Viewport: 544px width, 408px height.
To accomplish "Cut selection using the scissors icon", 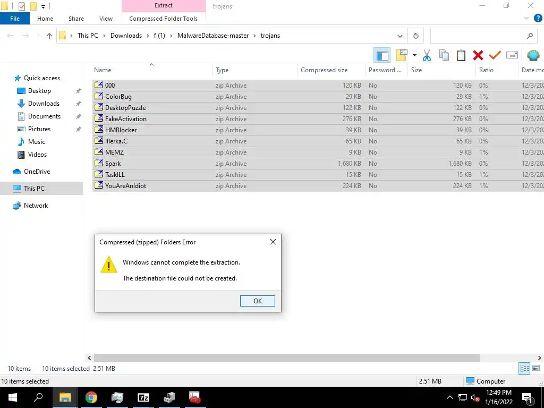I will tap(427, 55).
